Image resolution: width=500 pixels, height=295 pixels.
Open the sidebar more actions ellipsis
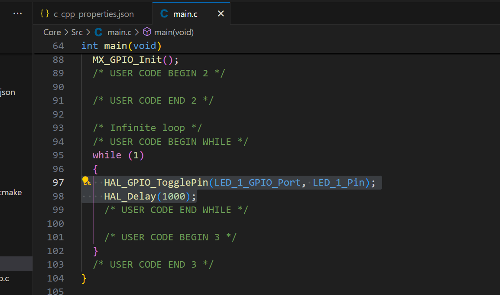pos(17,14)
